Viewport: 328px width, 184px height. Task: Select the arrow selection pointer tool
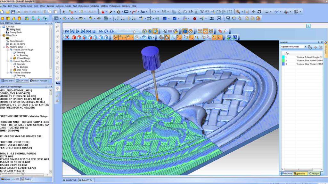64,12
